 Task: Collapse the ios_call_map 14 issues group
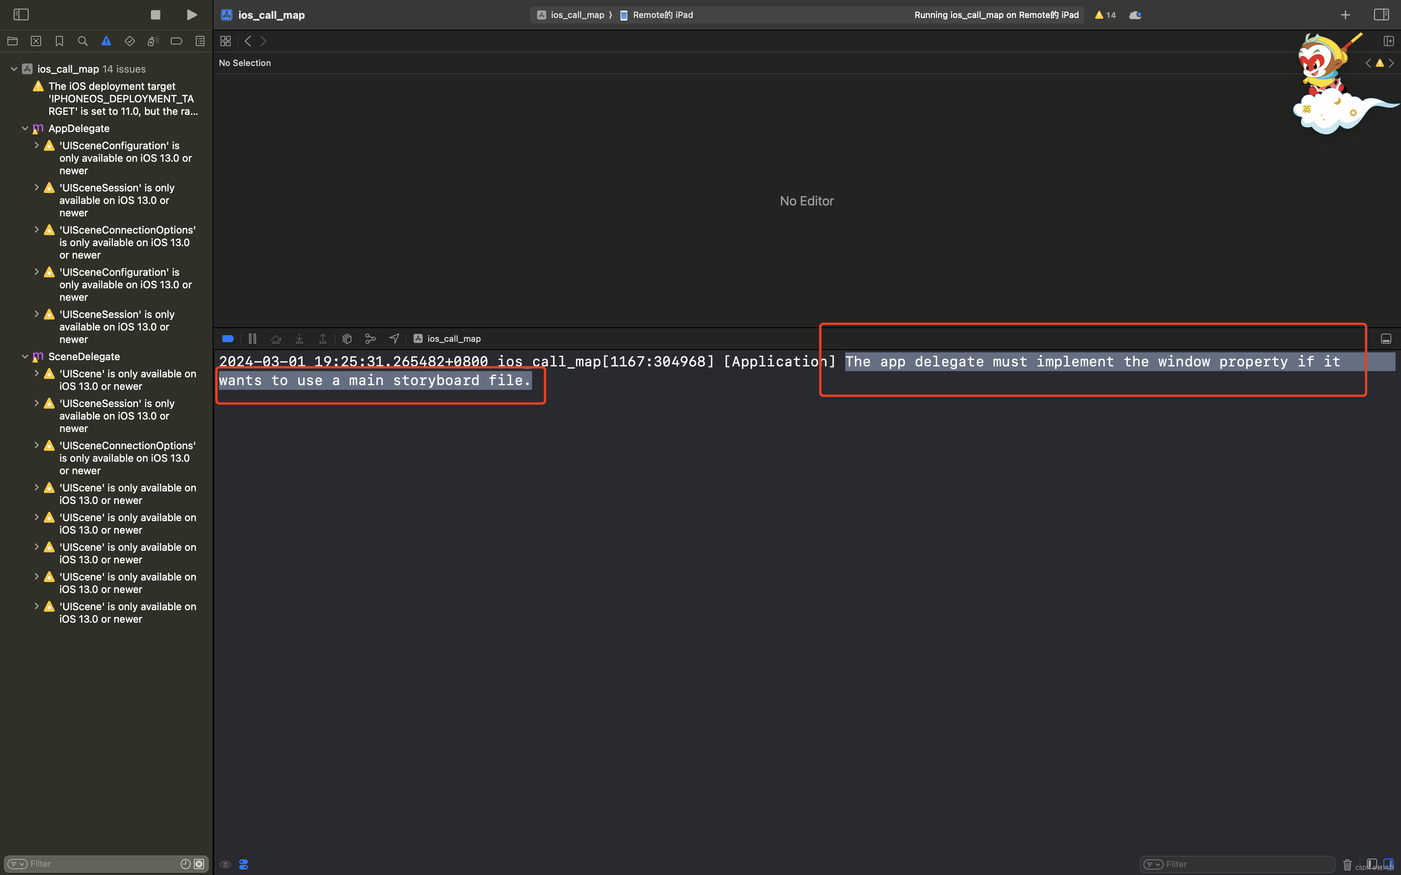14,69
